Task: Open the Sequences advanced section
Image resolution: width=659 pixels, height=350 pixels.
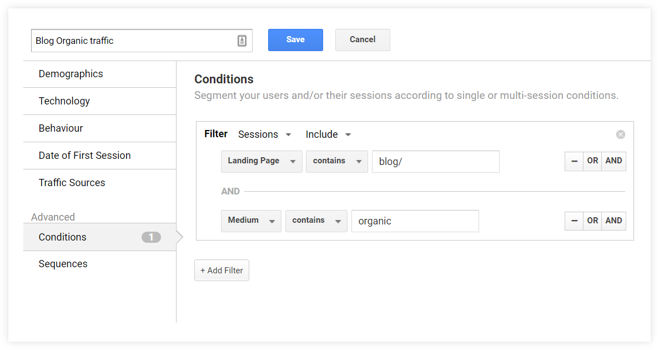Action: tap(63, 264)
